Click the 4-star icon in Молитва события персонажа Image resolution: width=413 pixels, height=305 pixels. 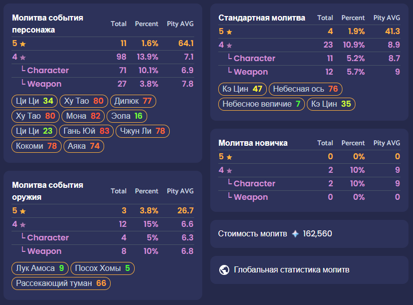tap(23, 57)
